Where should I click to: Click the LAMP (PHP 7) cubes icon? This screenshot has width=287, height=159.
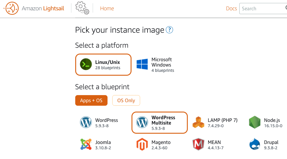point(198,122)
